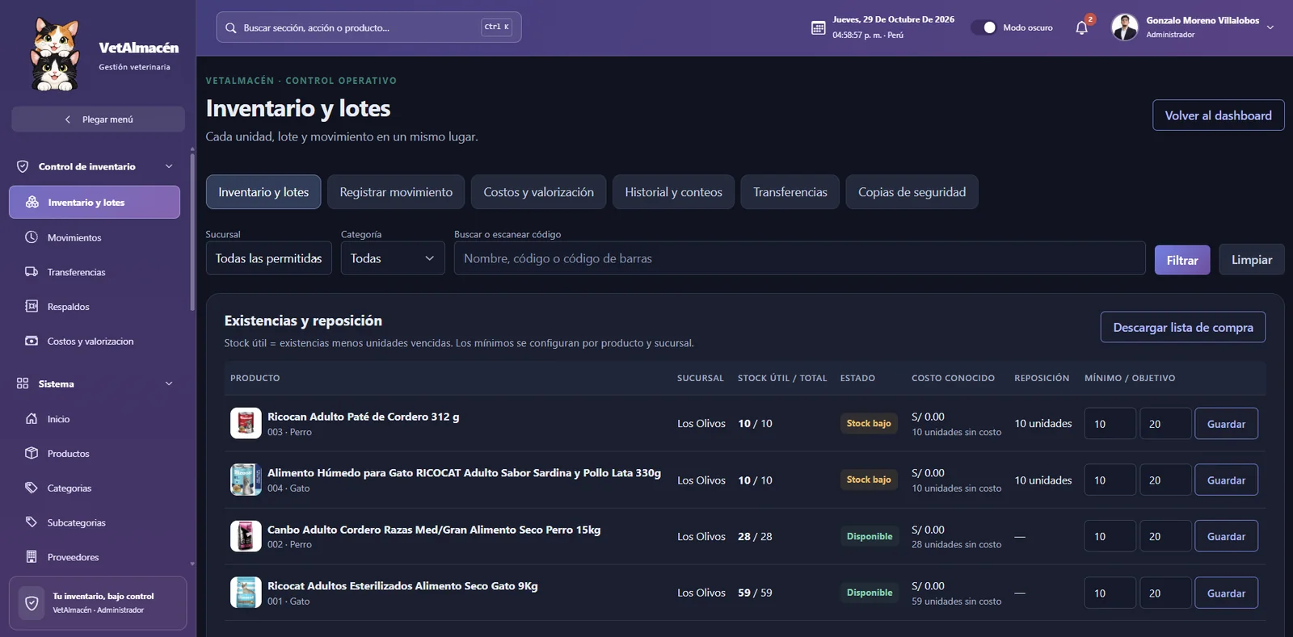
Task: Click the shield icon in bottom card
Action: [32, 603]
